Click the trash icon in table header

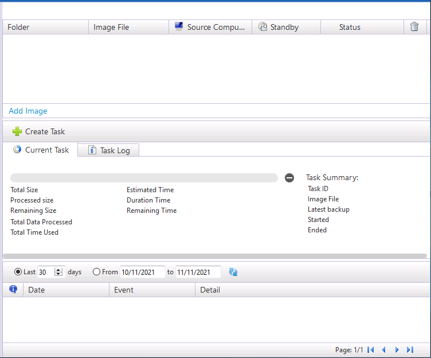point(414,27)
